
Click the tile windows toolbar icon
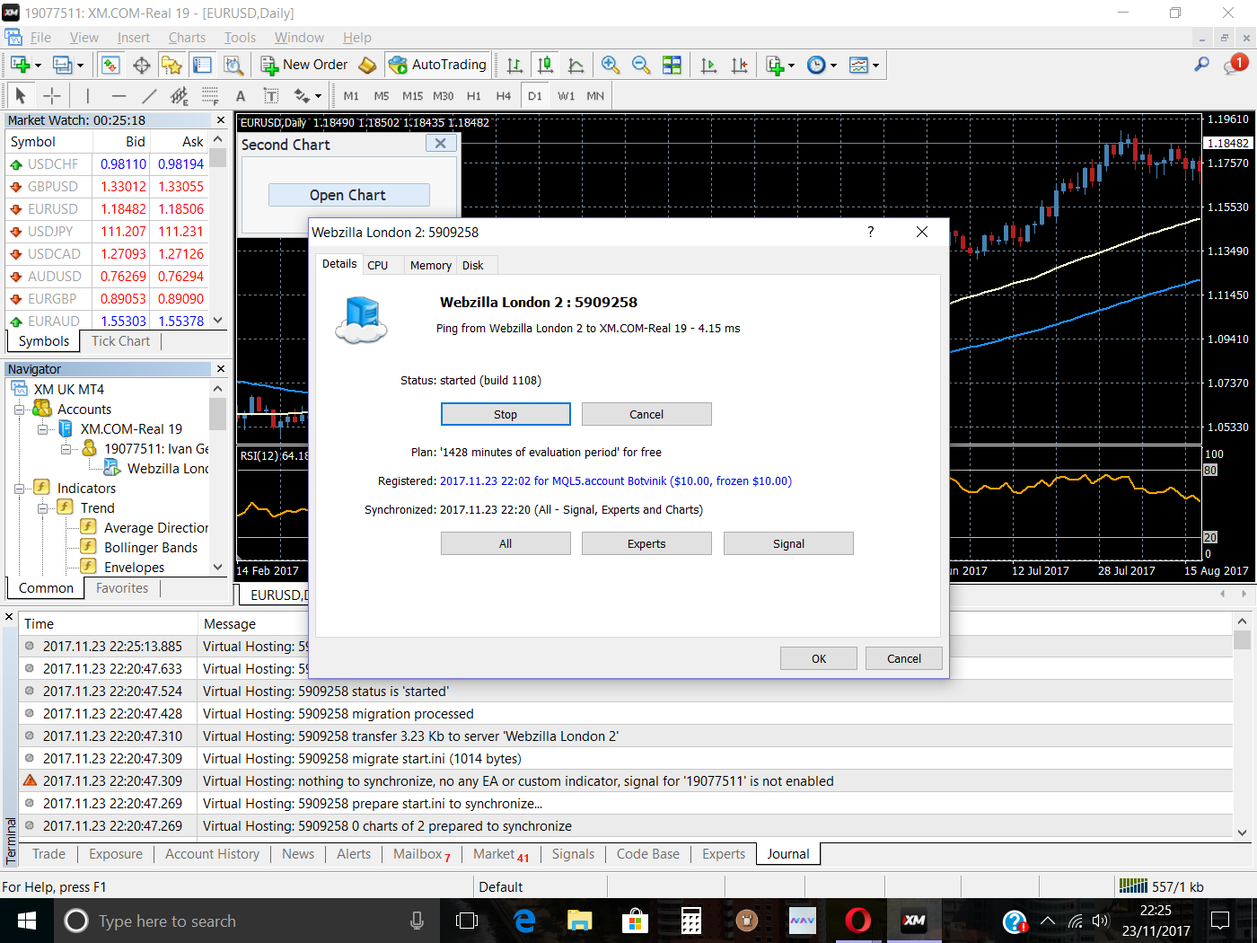pos(672,65)
